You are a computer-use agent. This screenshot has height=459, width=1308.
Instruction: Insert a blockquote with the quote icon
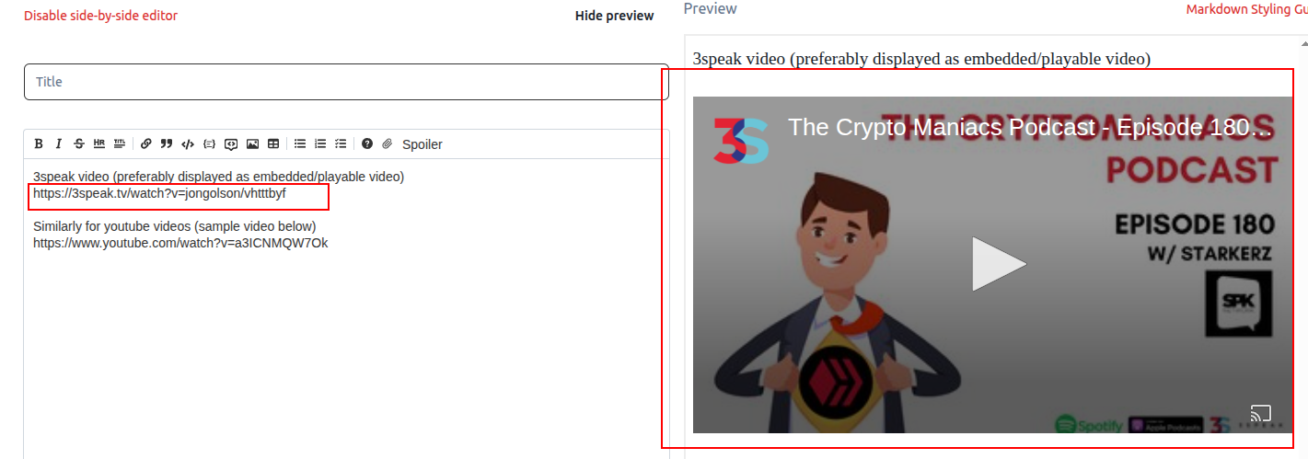click(167, 143)
